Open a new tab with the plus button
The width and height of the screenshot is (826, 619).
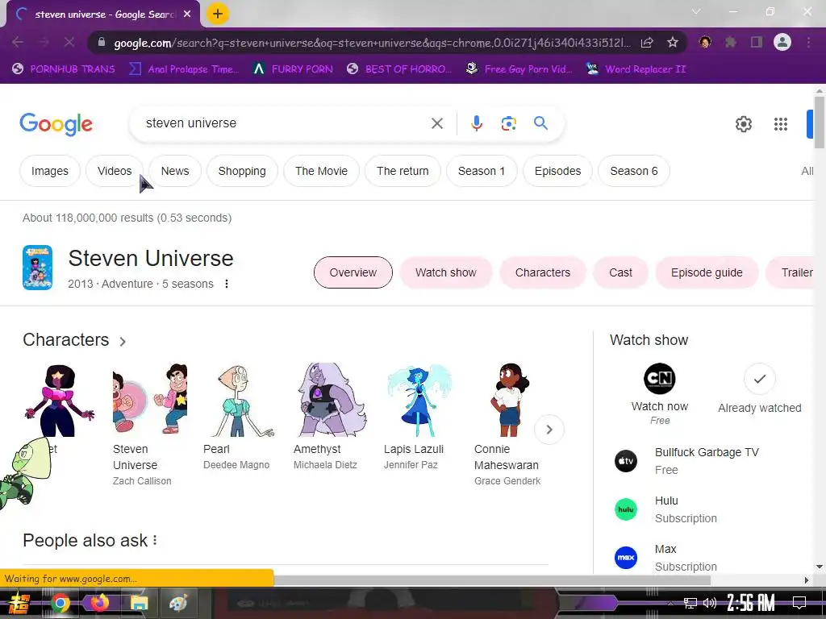pyautogui.click(x=218, y=14)
